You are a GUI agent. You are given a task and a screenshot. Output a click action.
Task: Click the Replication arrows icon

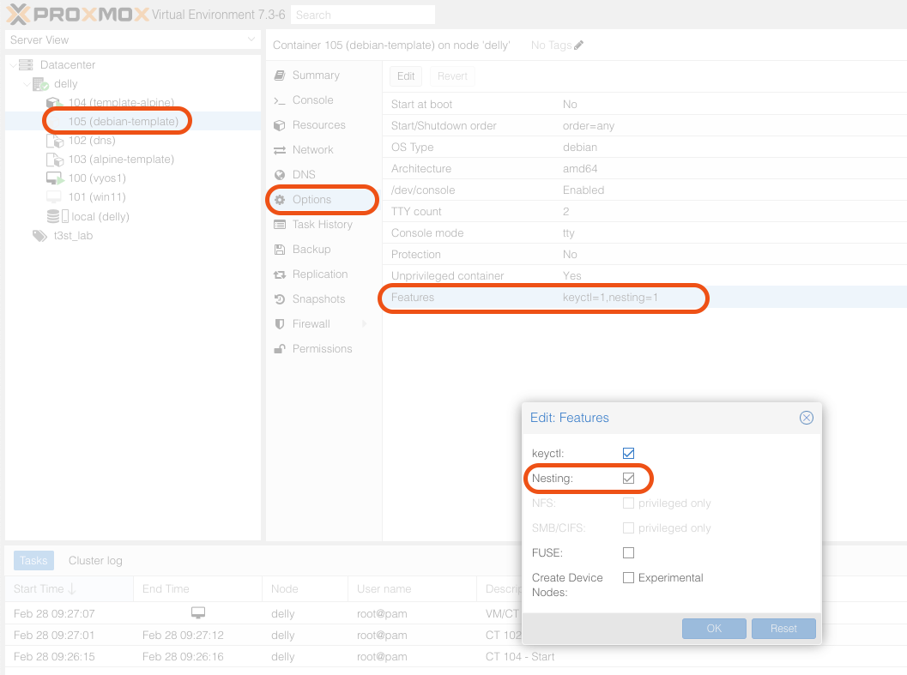click(x=280, y=274)
